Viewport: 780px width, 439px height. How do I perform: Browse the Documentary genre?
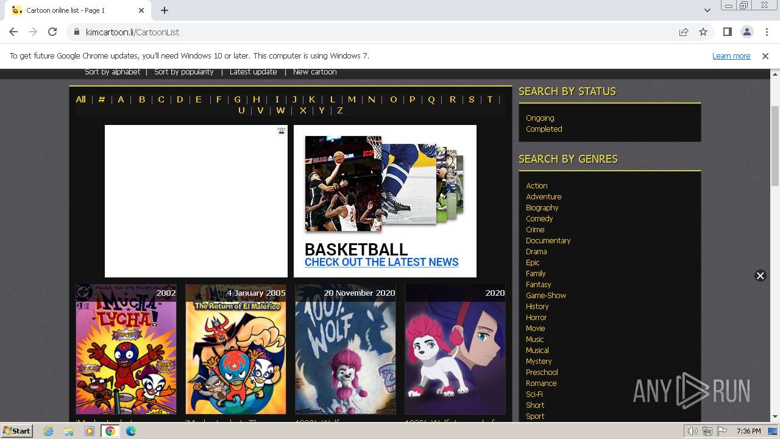point(548,241)
